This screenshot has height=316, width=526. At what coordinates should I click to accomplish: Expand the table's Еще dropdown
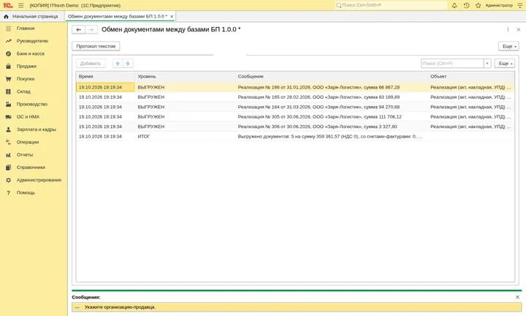pyautogui.click(x=505, y=64)
